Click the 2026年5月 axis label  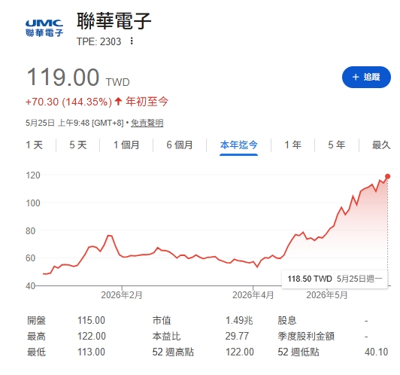(327, 295)
